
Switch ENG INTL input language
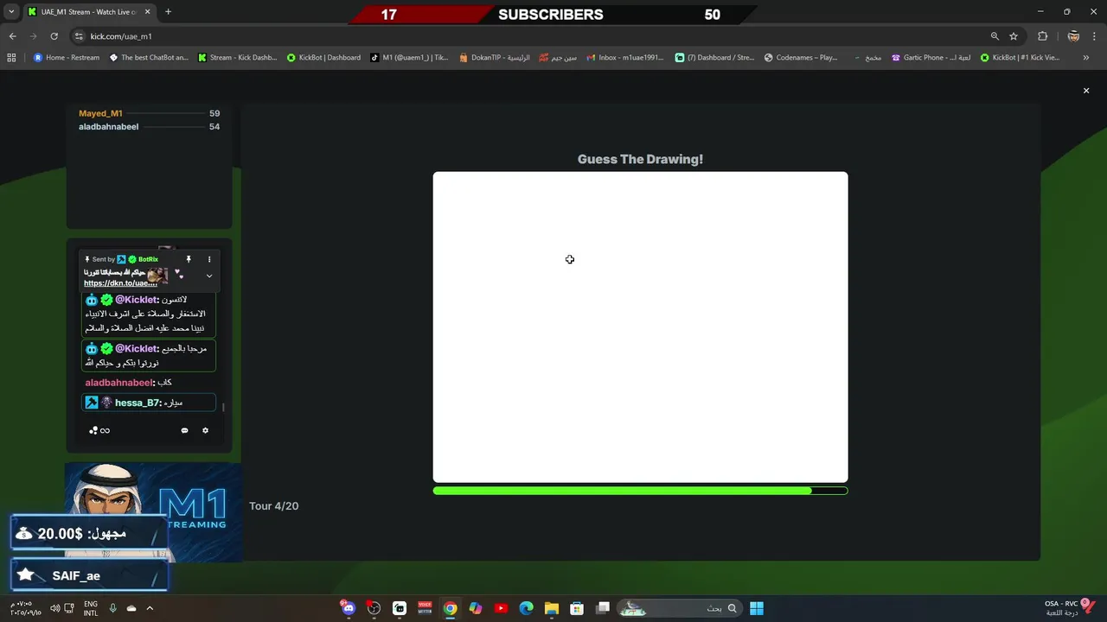[x=91, y=608]
